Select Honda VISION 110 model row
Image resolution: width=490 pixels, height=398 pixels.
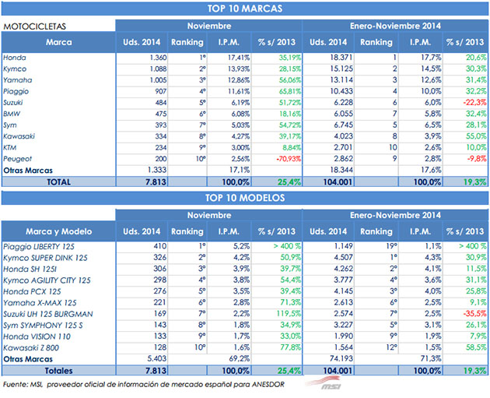pos(37,336)
